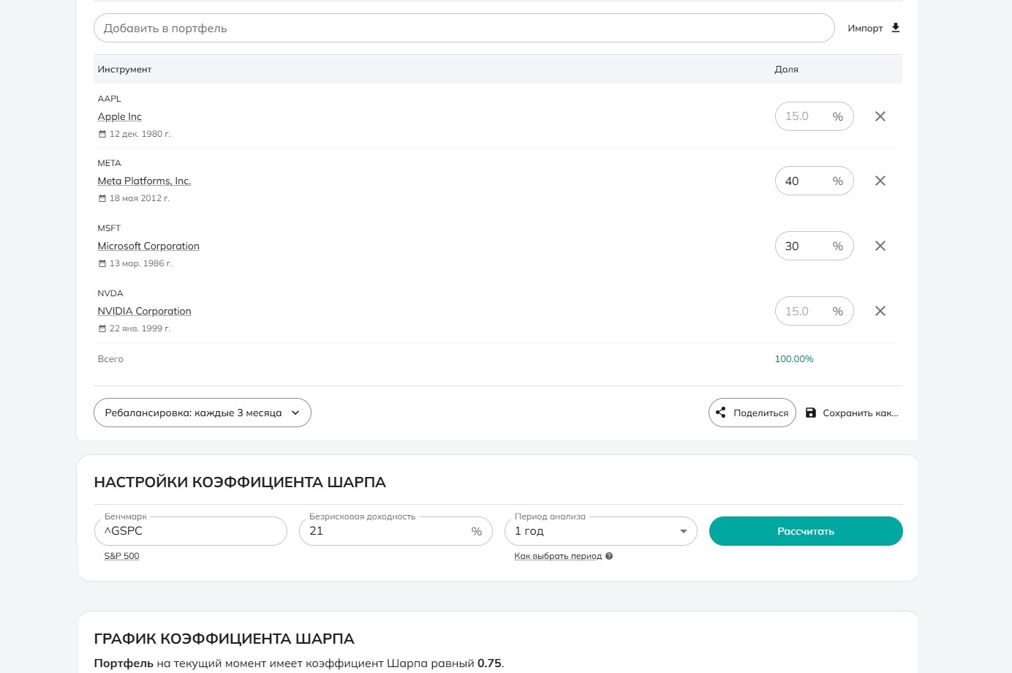Click calendar icon beside 13 мар. 1986
This screenshot has height=673, width=1012.
(102, 263)
